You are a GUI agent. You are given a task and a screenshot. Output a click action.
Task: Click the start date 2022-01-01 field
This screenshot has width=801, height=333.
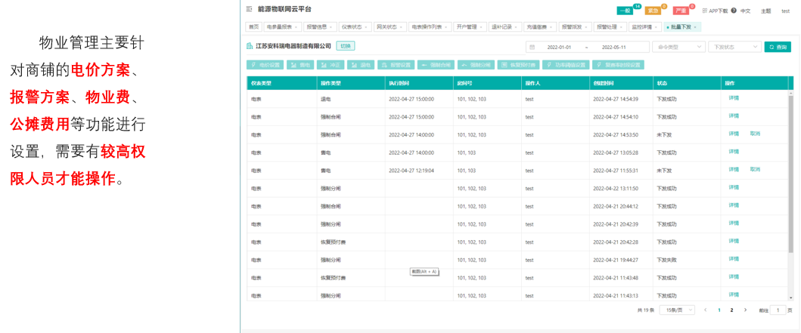pyautogui.click(x=559, y=47)
